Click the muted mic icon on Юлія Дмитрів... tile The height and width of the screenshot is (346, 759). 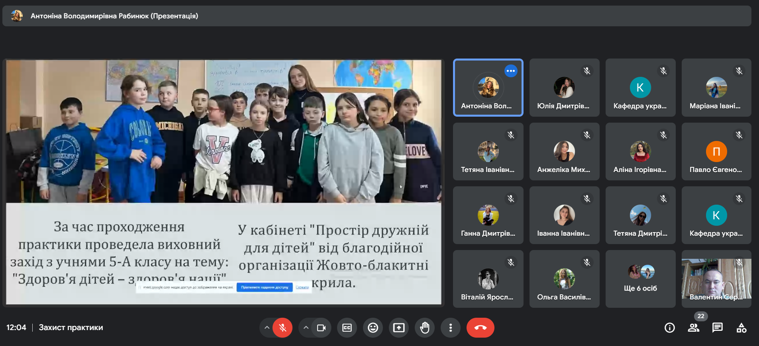(x=587, y=71)
